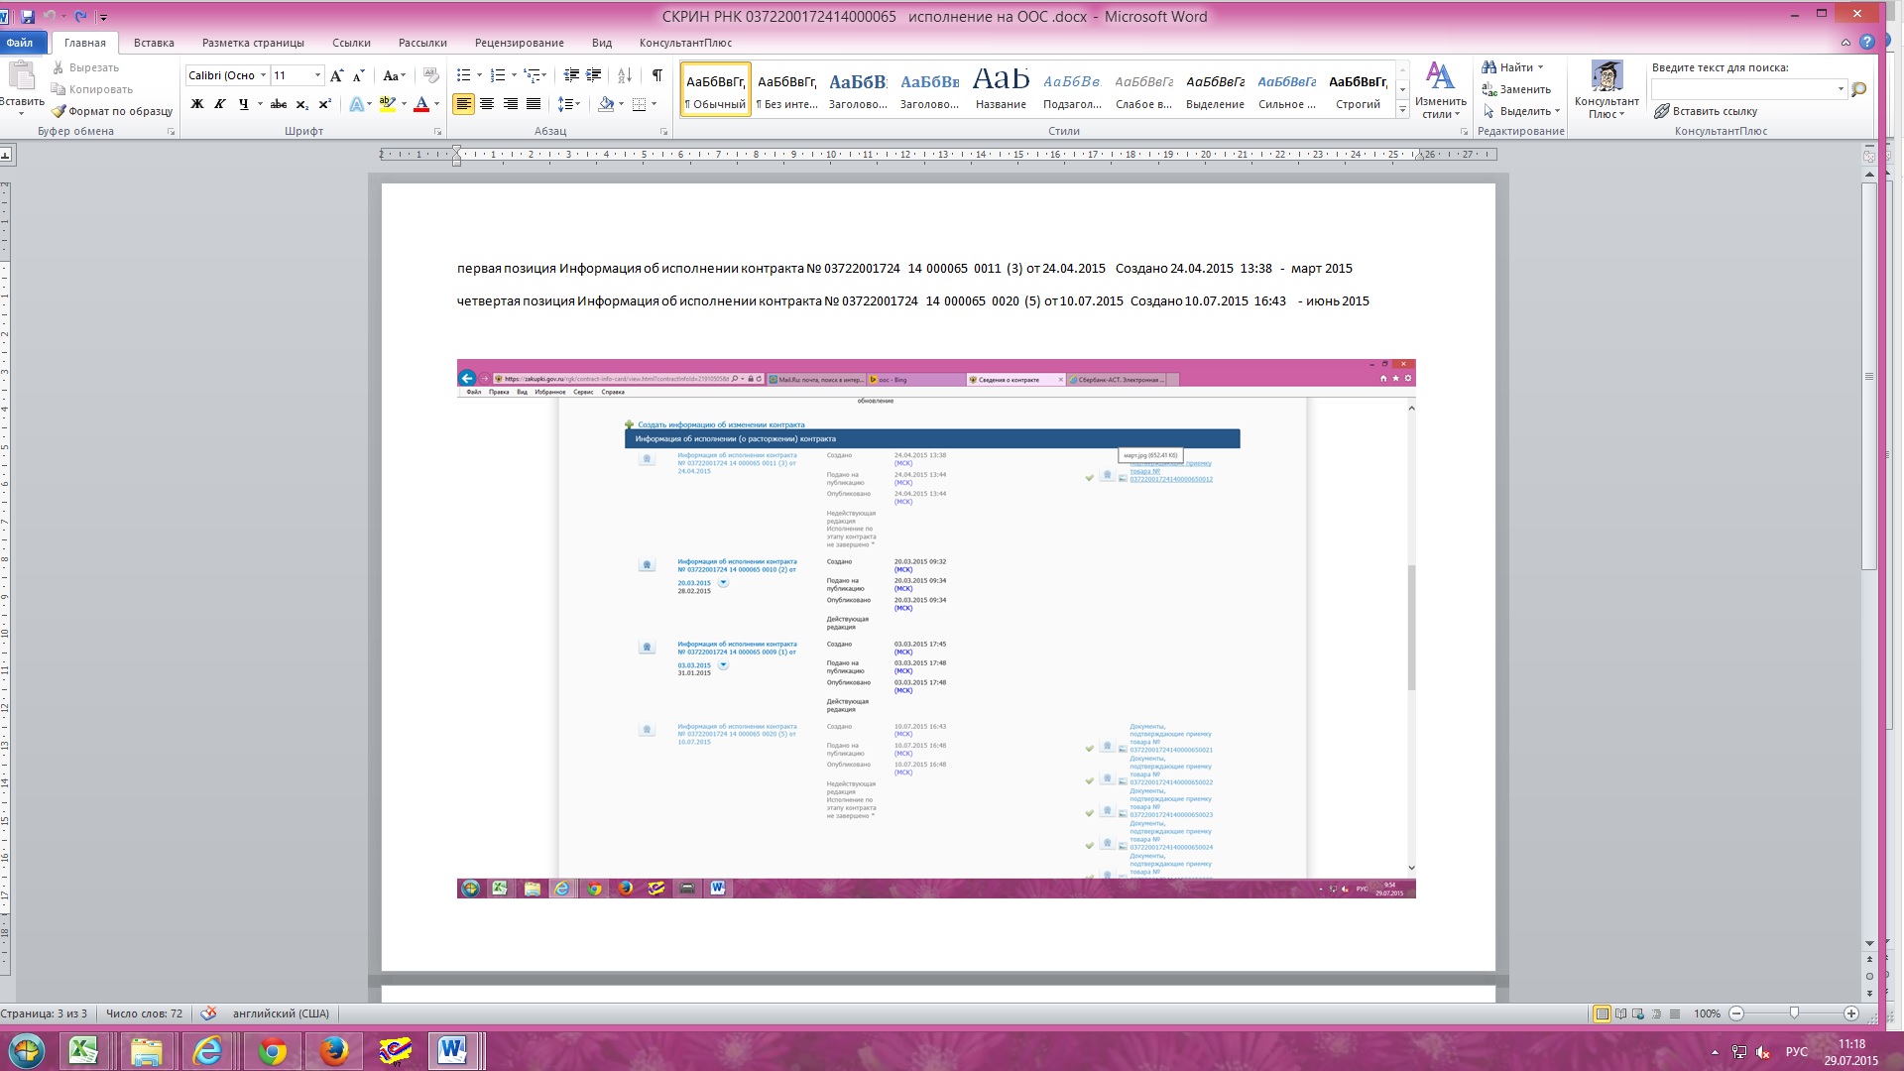Apply text highlight color
This screenshot has height=1071, width=1904.
click(388, 104)
